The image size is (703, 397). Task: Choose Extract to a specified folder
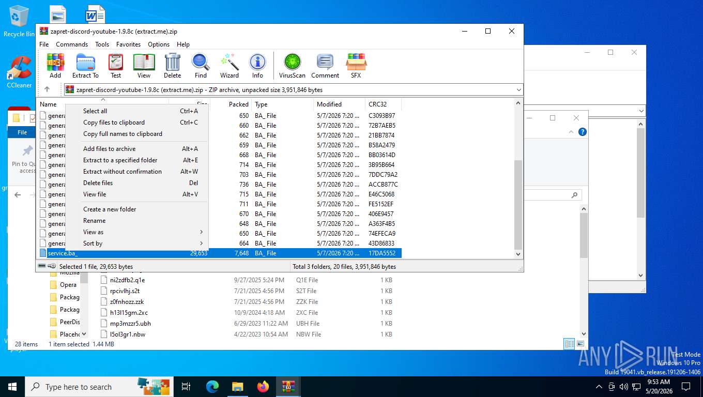pyautogui.click(x=136, y=160)
